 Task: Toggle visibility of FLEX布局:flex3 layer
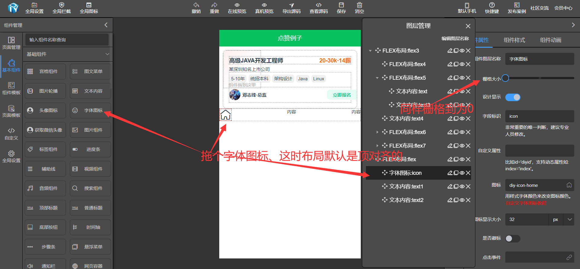[x=462, y=50]
